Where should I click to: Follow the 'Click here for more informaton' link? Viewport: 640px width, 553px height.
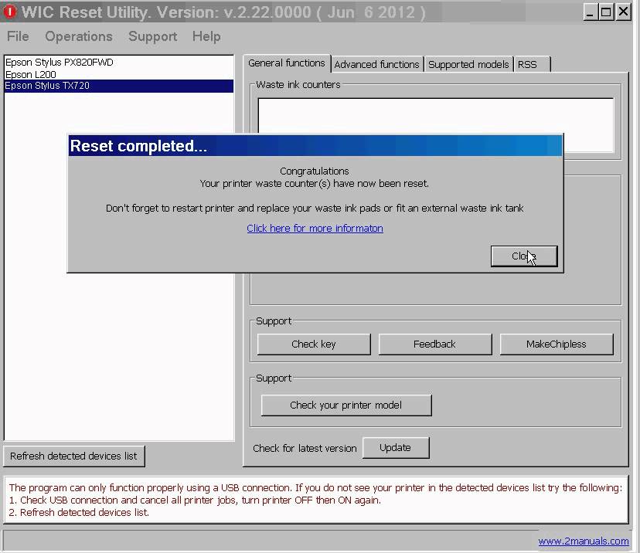(315, 229)
